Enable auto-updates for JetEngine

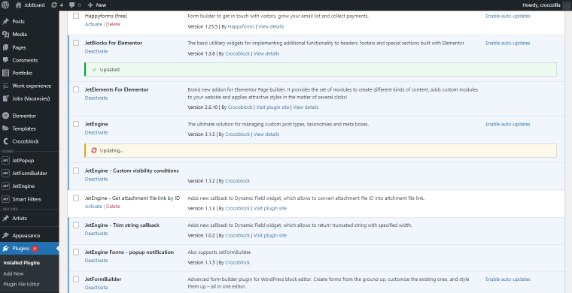click(x=508, y=124)
